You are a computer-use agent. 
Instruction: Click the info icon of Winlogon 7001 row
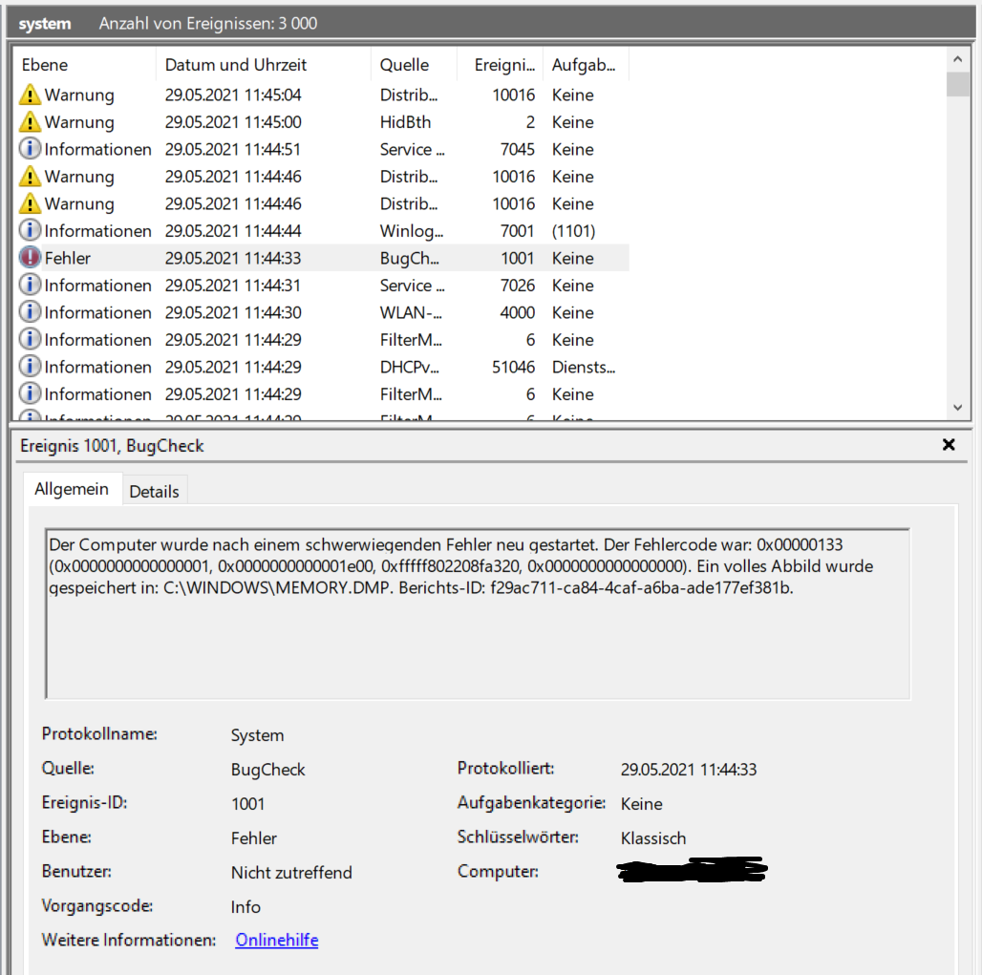(x=30, y=230)
